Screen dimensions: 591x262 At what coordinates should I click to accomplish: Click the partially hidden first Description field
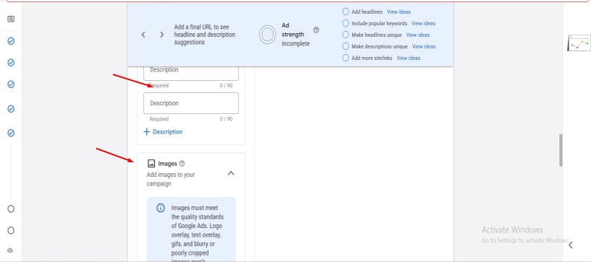point(191,74)
